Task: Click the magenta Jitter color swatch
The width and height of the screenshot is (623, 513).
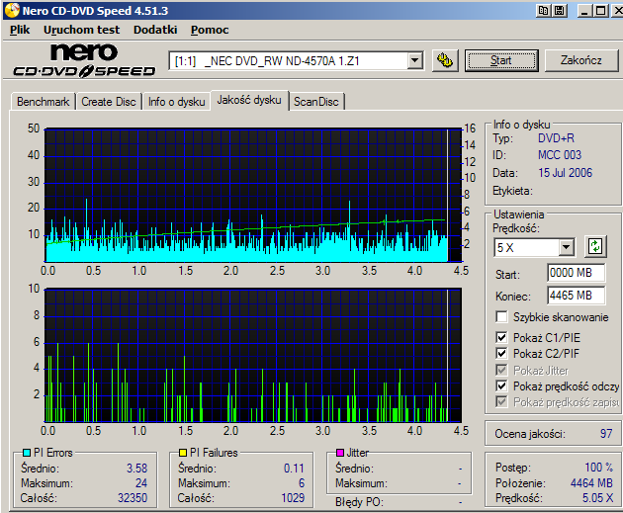Action: [x=340, y=453]
